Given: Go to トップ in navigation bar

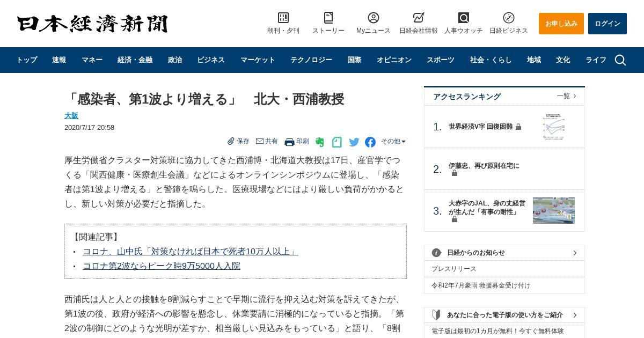Looking at the screenshot, I should pos(27,60).
